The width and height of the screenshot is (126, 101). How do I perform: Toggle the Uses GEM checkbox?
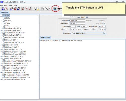click(x=104, y=24)
